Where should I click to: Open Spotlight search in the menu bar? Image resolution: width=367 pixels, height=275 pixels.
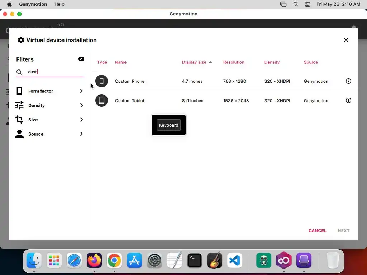click(x=296, y=4)
